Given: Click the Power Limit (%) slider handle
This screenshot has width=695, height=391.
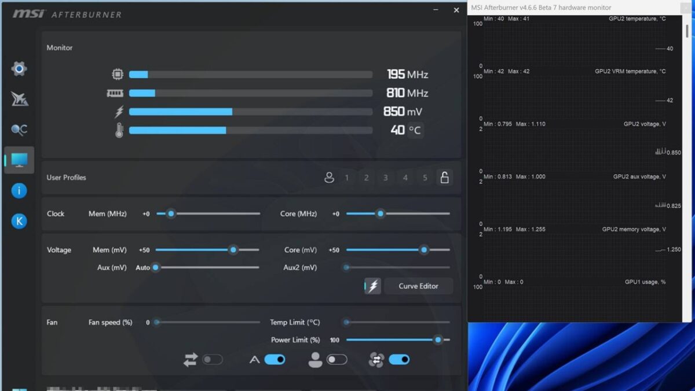Looking at the screenshot, I should [x=438, y=340].
